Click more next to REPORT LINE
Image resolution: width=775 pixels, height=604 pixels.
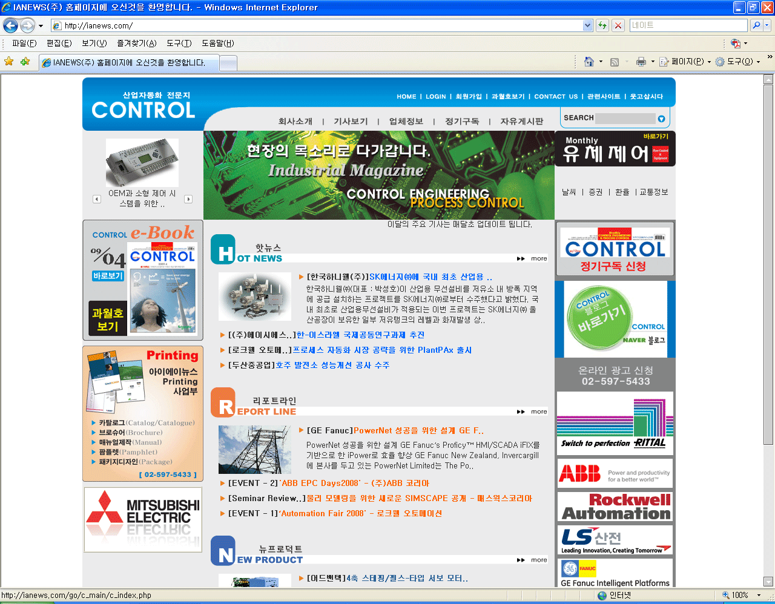532,412
